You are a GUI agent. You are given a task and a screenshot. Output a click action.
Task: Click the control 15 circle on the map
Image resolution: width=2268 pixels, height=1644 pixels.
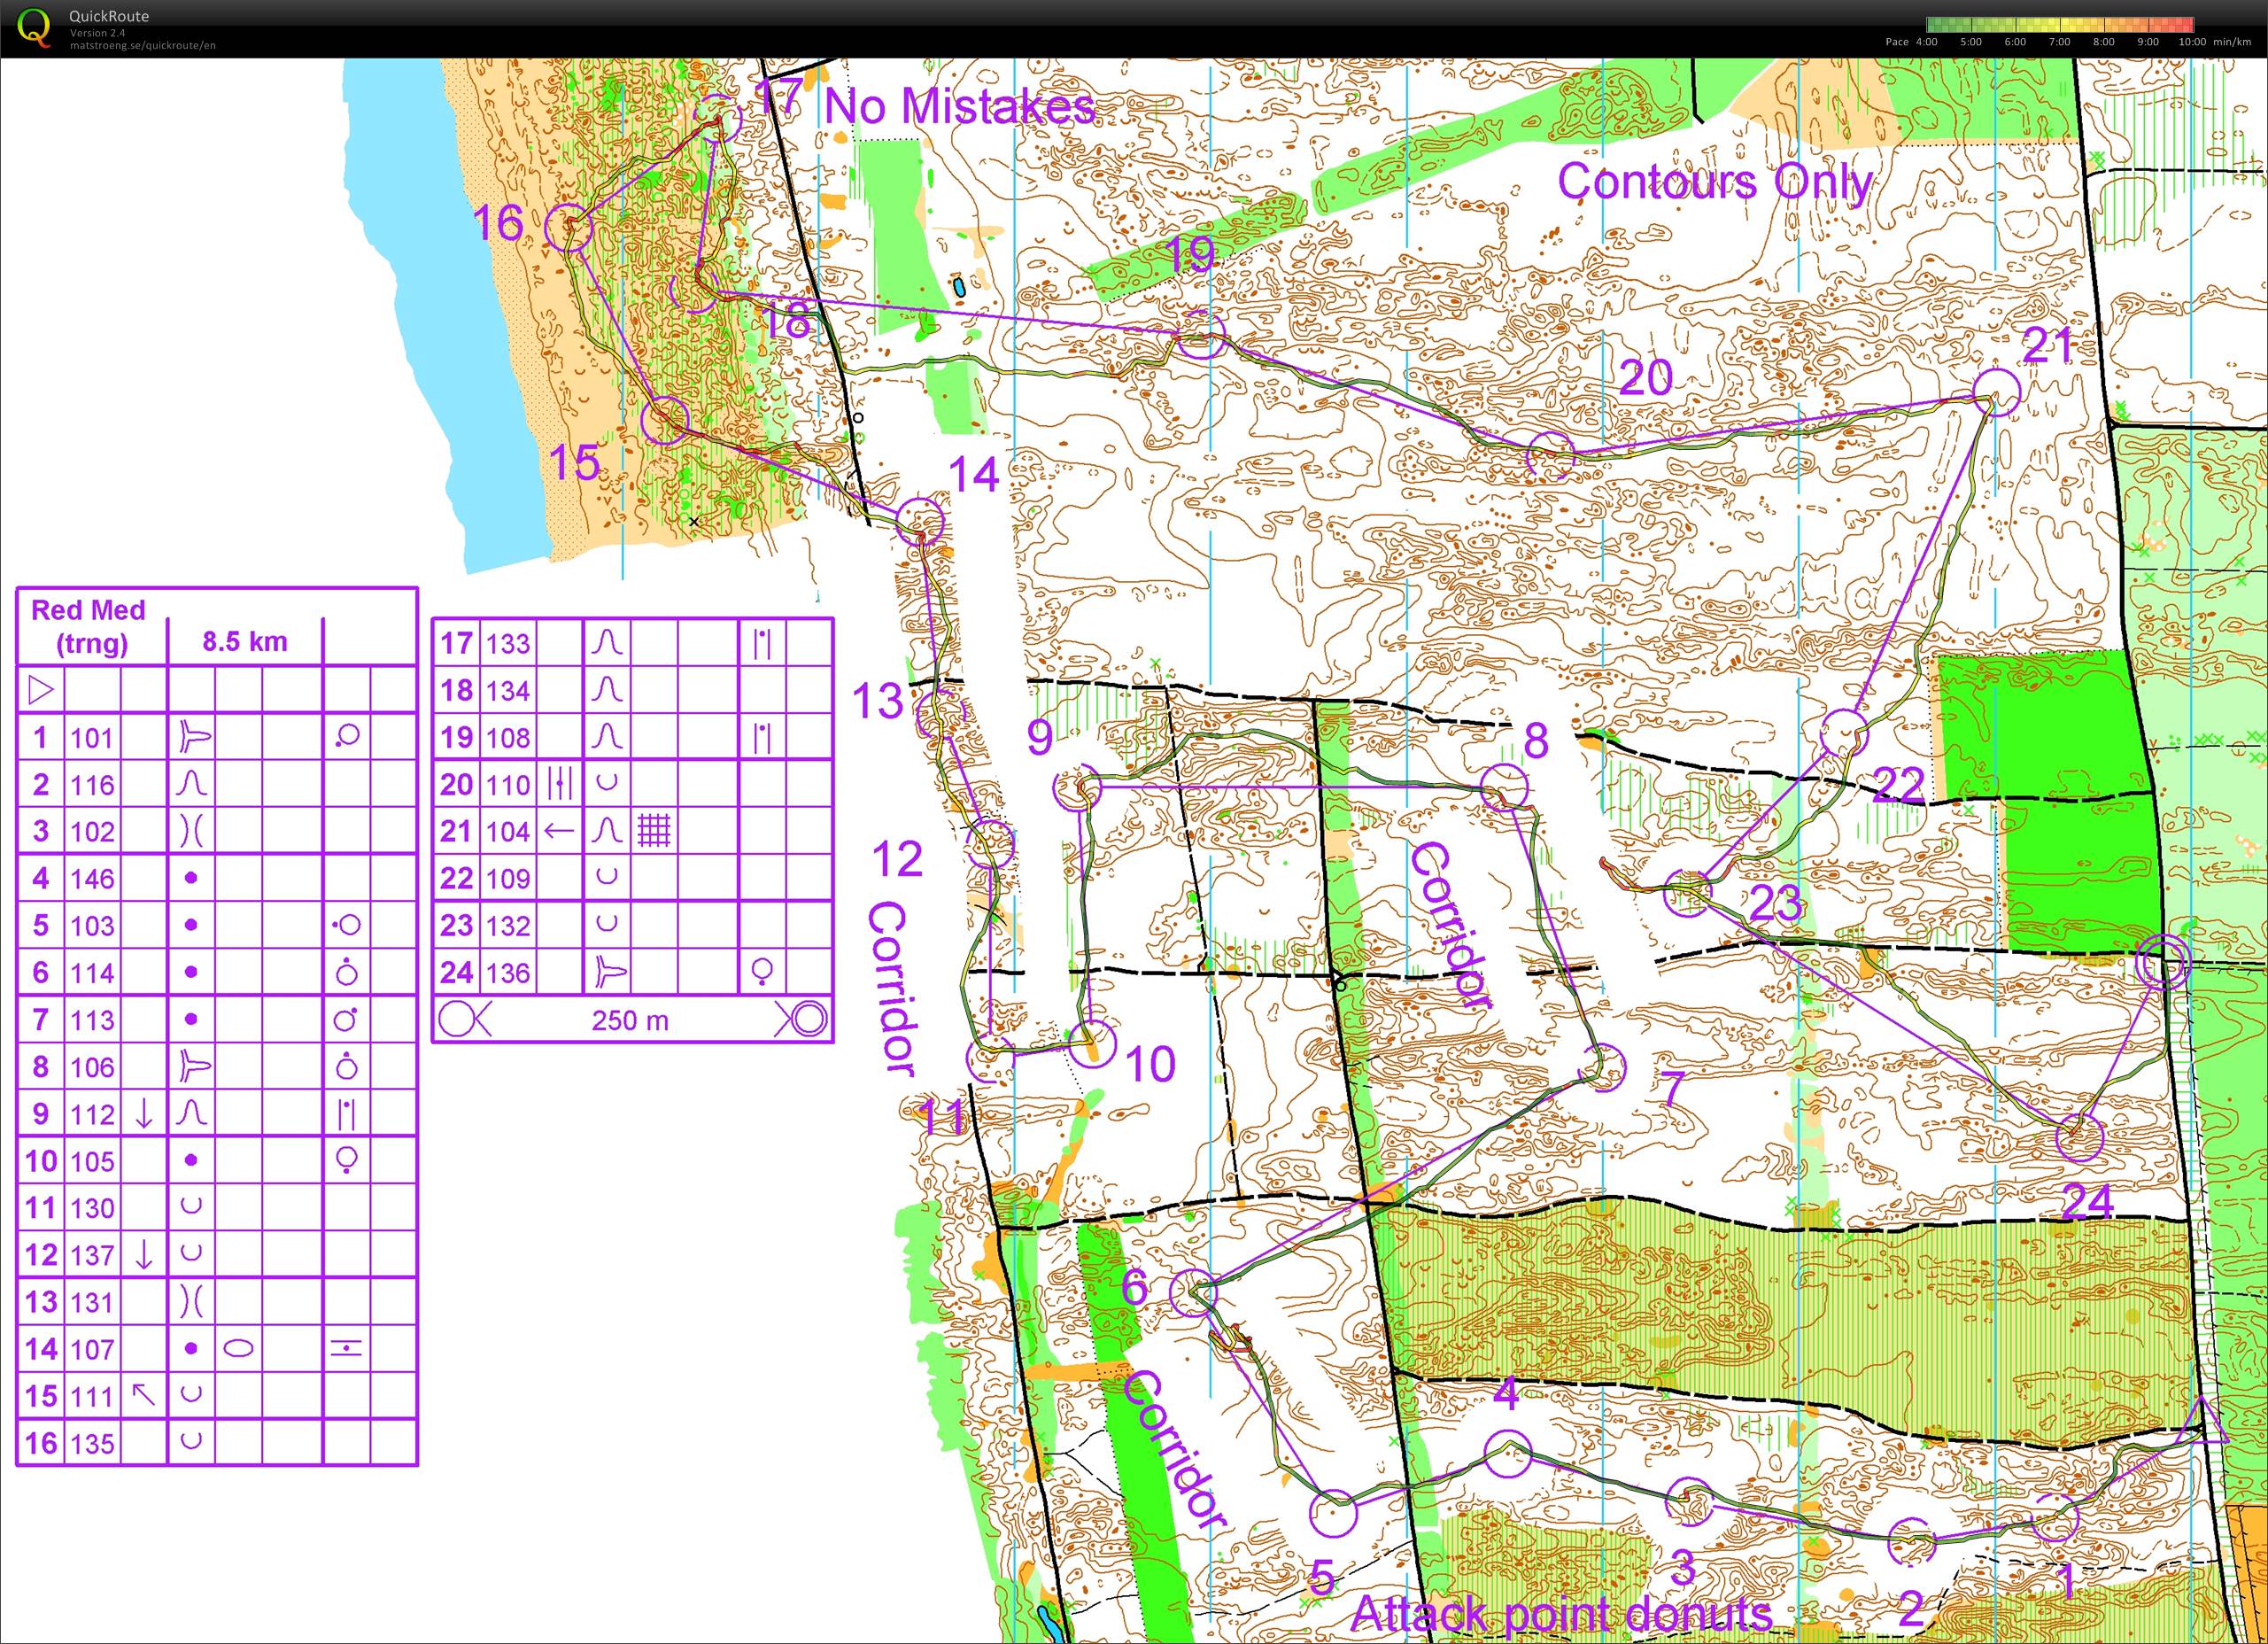(664, 419)
